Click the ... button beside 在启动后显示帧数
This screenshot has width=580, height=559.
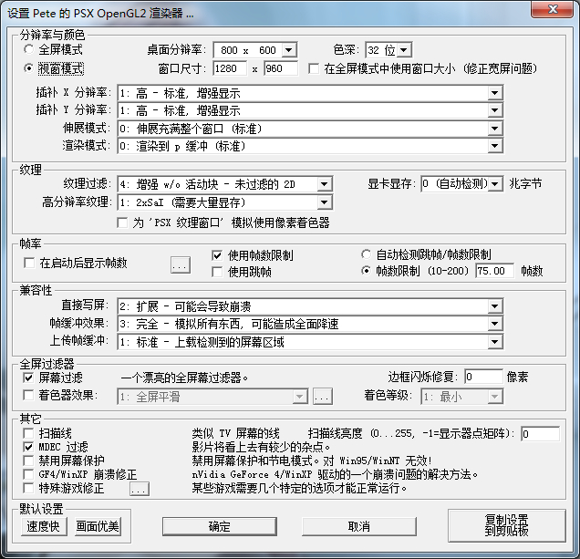pyautogui.click(x=181, y=264)
